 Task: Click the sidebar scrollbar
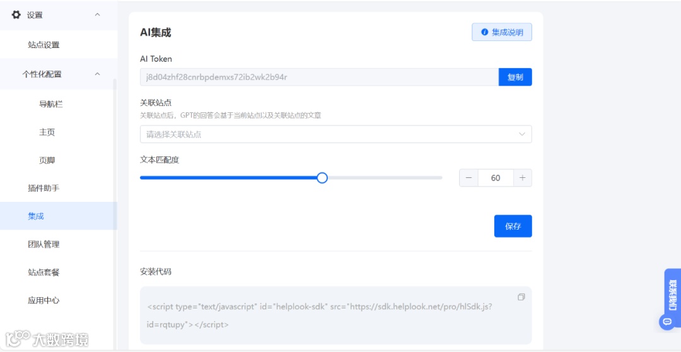(x=115, y=213)
